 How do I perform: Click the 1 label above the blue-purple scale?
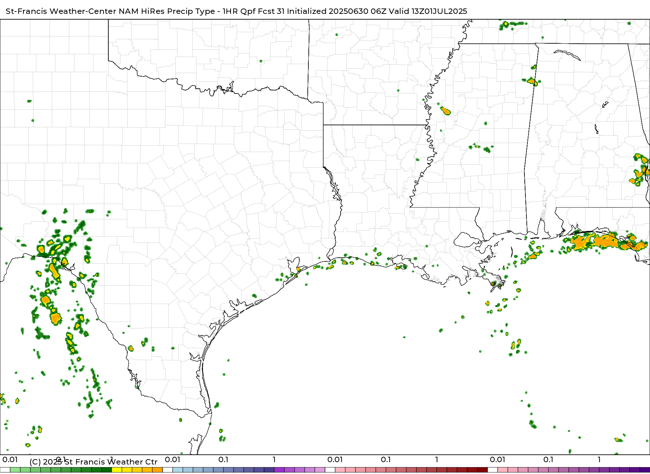pos(274,460)
